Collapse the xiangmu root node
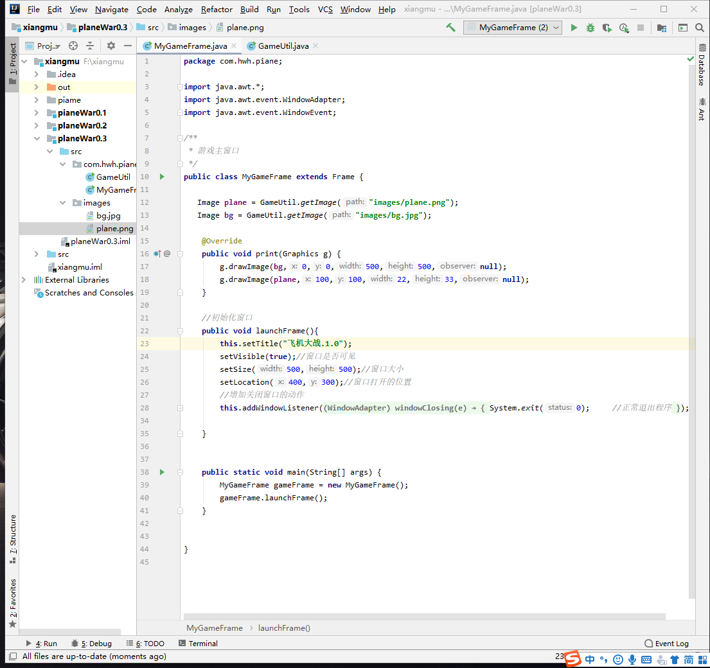The image size is (710, 668). coord(24,62)
